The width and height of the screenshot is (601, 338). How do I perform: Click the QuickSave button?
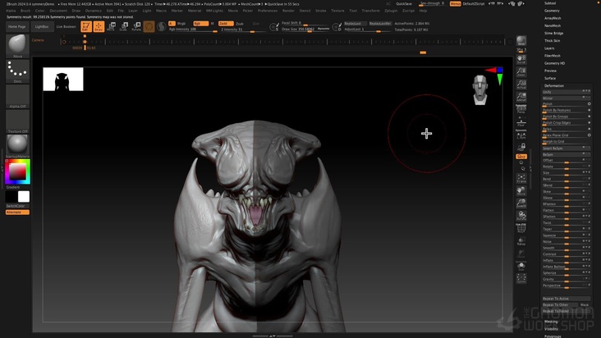tap(404, 3)
